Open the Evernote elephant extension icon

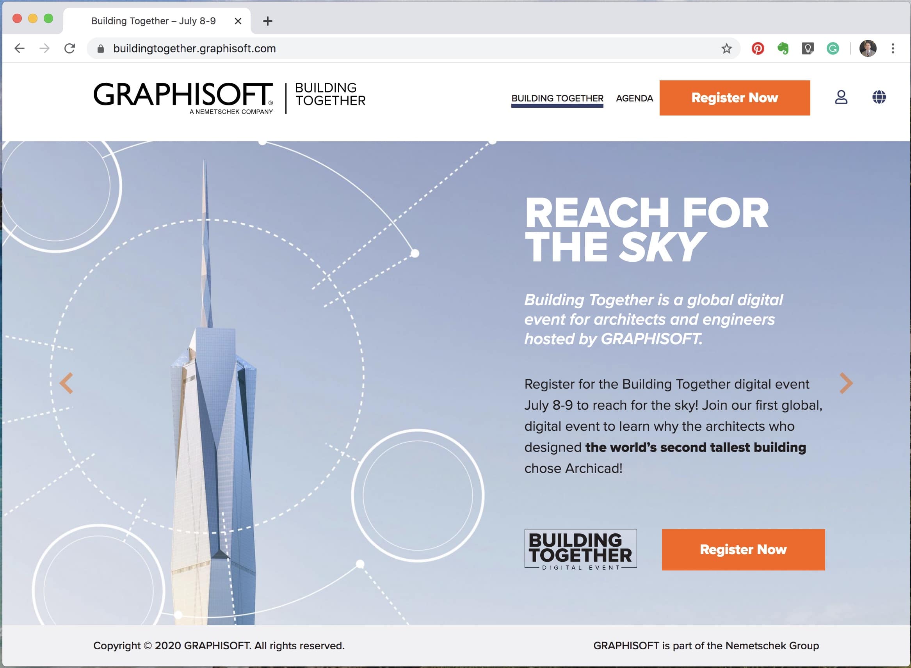tap(783, 48)
